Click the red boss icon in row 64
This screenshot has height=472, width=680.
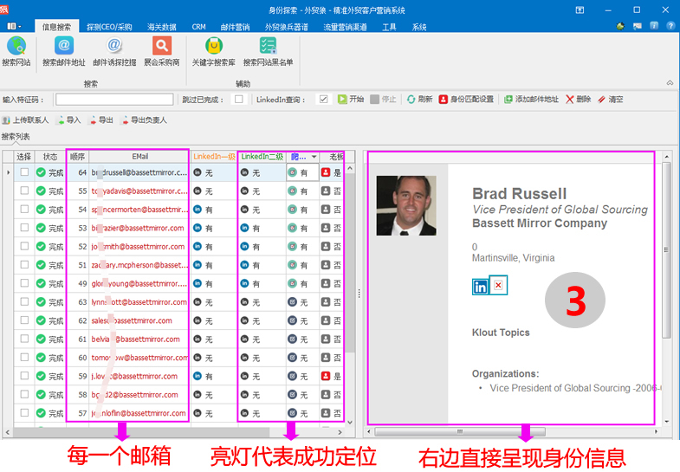pos(326,172)
